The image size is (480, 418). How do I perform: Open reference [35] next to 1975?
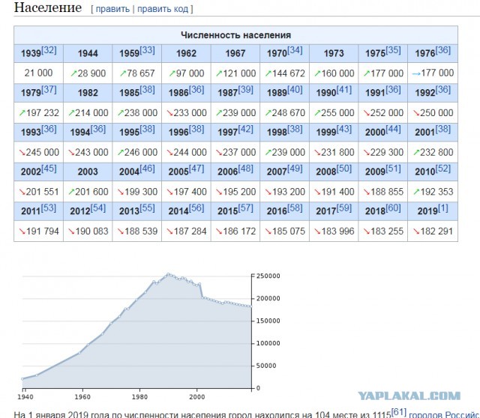(x=393, y=50)
